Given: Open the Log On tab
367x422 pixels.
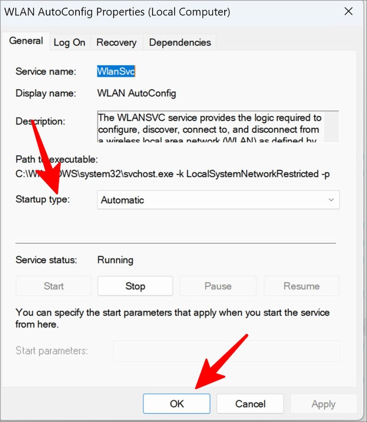Looking at the screenshot, I should (69, 42).
